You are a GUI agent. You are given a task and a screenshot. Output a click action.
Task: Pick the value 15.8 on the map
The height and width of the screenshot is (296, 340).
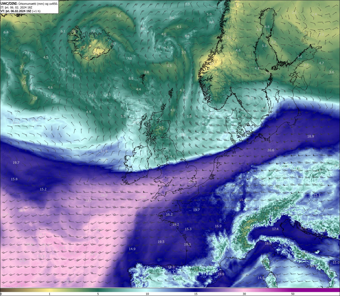(x=14, y=179)
